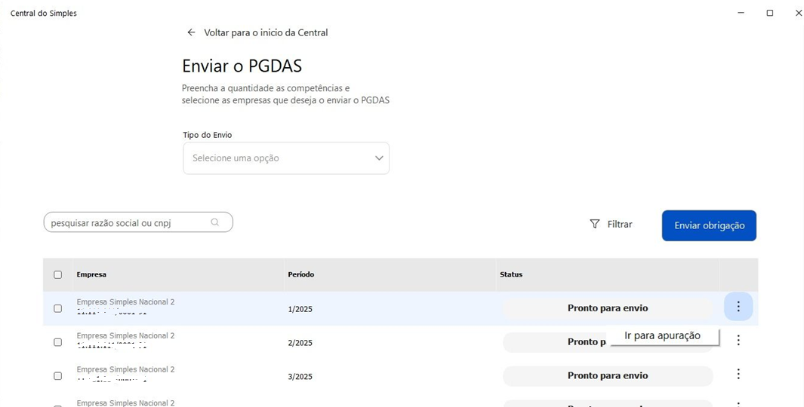Click Empresa Simples Nacional 2 in 3/2025 row
The width and height of the screenshot is (804, 407).
tap(125, 369)
